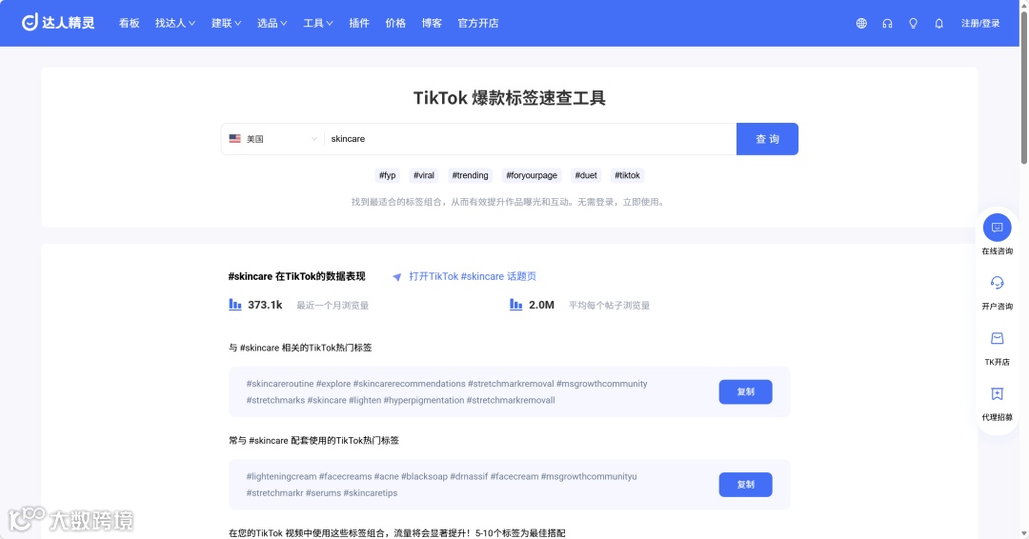Image resolution: width=1029 pixels, height=539 pixels.
Task: Select the #viral tag chip
Action: 424,175
